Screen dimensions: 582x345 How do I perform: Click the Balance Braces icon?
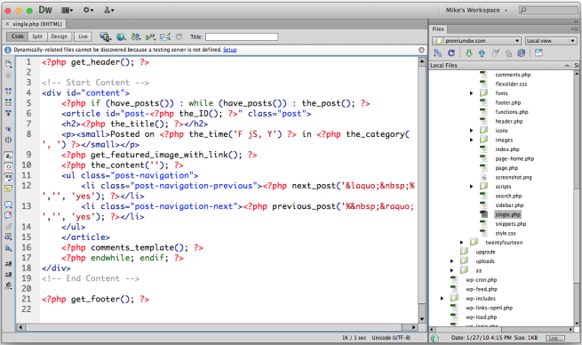[8, 140]
